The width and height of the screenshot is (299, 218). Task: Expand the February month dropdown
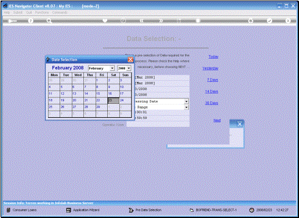coord(112,68)
